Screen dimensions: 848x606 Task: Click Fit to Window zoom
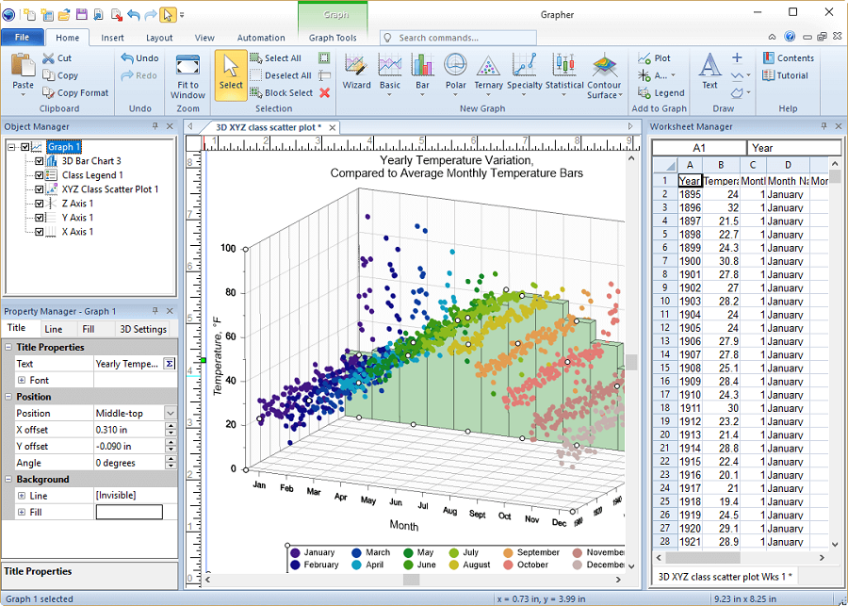pyautogui.click(x=188, y=75)
